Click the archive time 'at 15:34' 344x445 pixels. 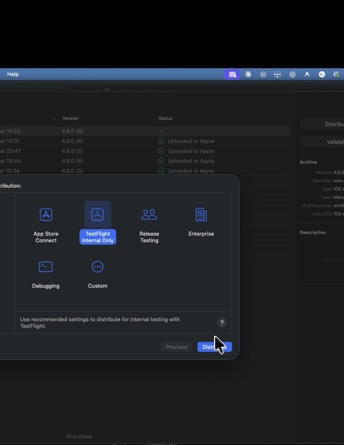click(x=10, y=171)
